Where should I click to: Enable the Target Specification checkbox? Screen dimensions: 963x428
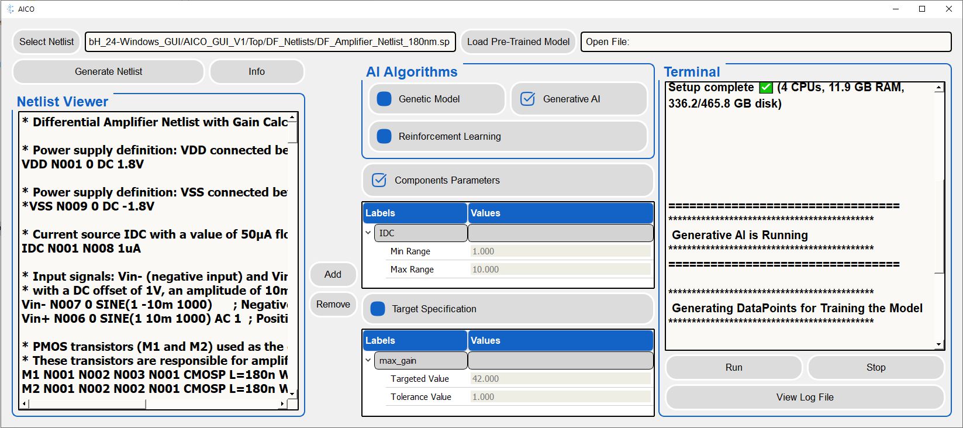[x=378, y=309]
